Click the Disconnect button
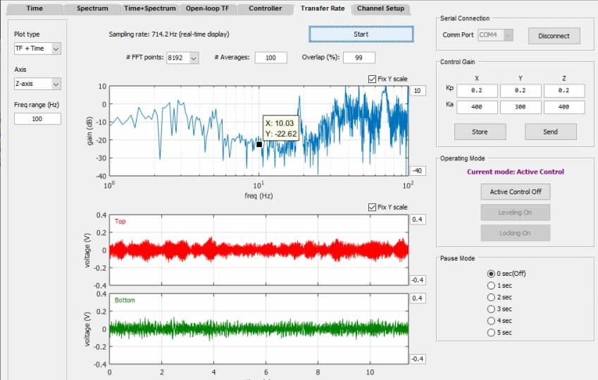598x380 pixels. (554, 36)
